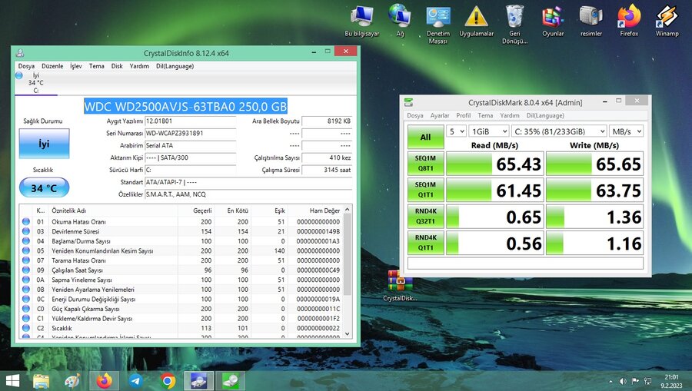Image resolution: width=692 pixels, height=391 pixels.
Task: Open the MB/s unit dropdown
Action: (x=626, y=131)
